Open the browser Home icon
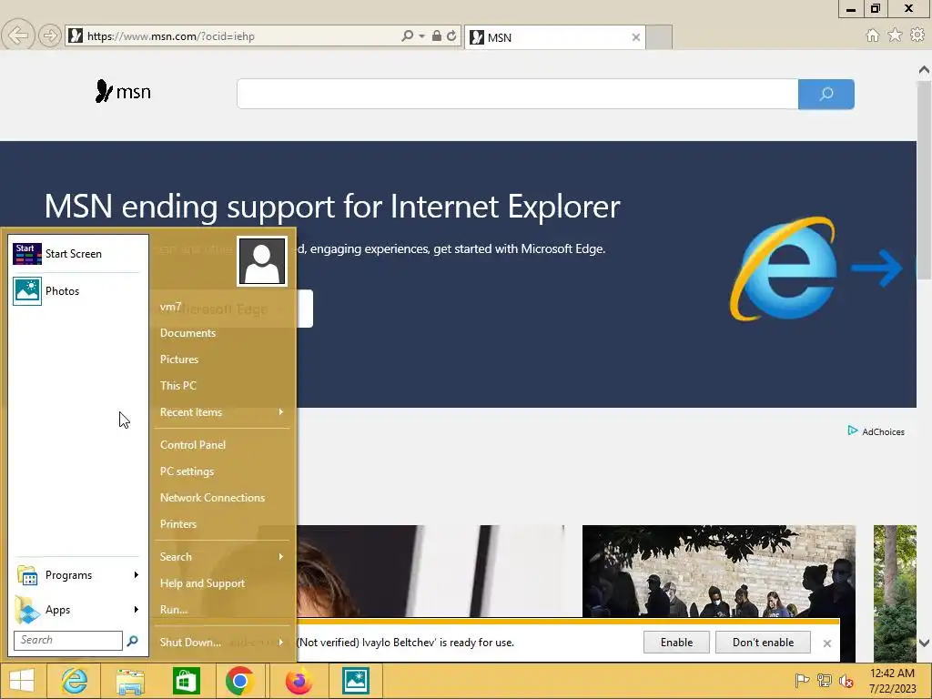 pos(873,35)
